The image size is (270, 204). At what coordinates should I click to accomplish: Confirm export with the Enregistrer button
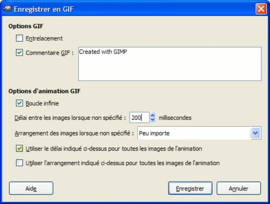[190, 188]
